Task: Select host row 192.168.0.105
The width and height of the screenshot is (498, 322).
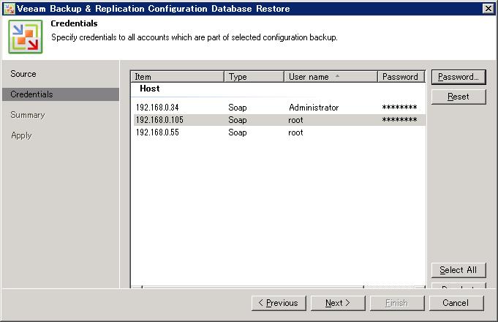Action: coord(279,120)
